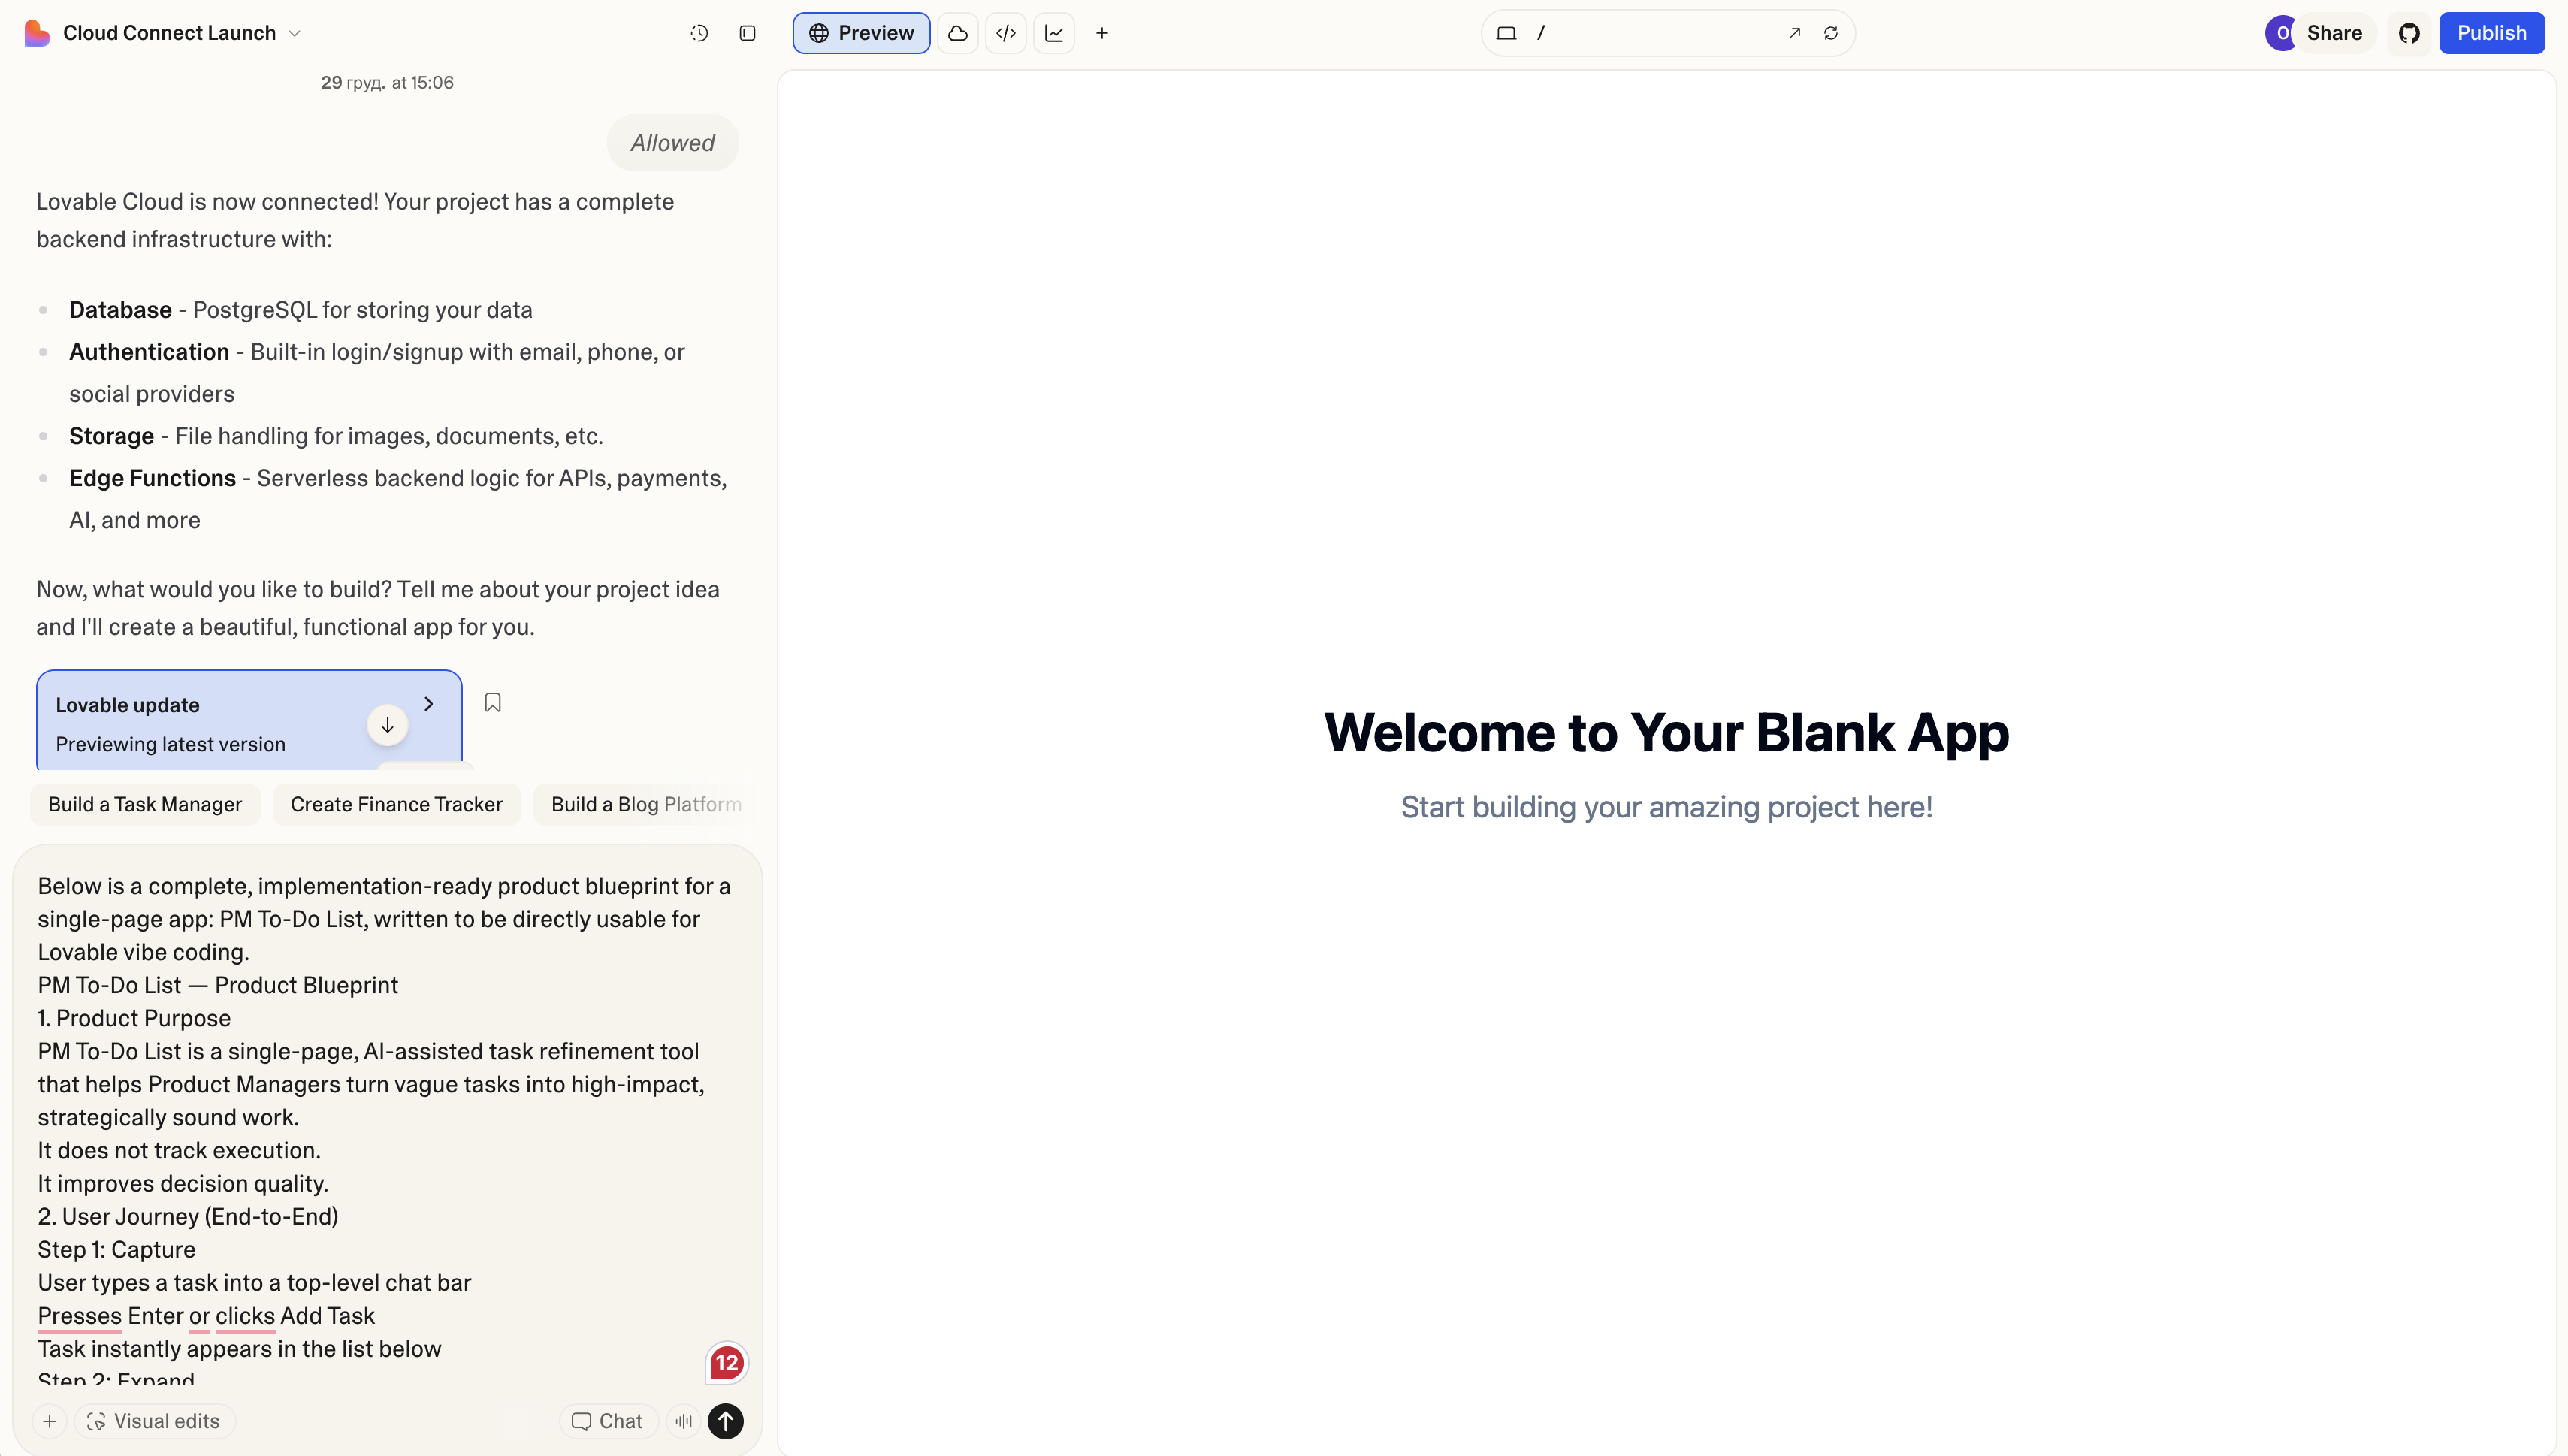Image resolution: width=2568 pixels, height=1456 pixels.
Task: Switch to the Code view icon
Action: [x=1006, y=33]
